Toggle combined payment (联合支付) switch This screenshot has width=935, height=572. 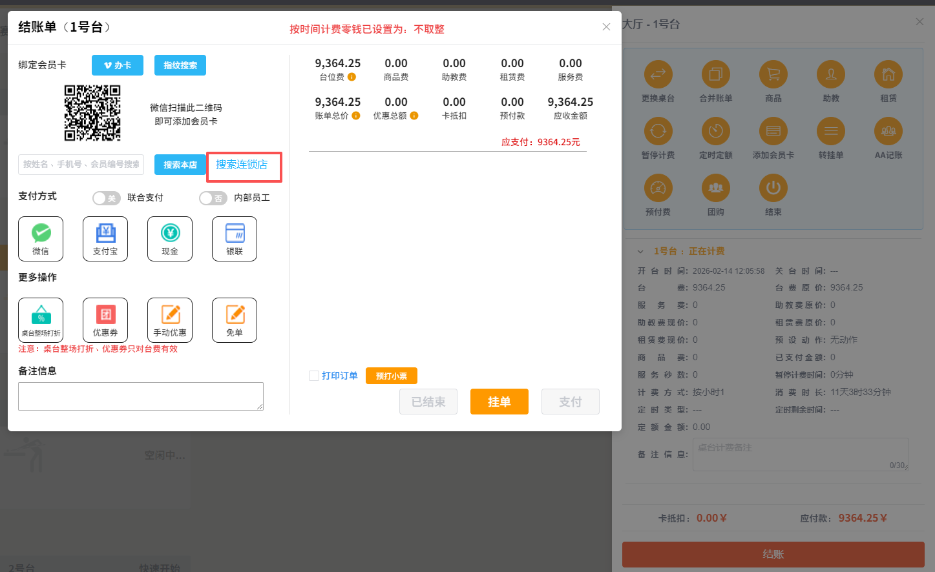point(106,198)
